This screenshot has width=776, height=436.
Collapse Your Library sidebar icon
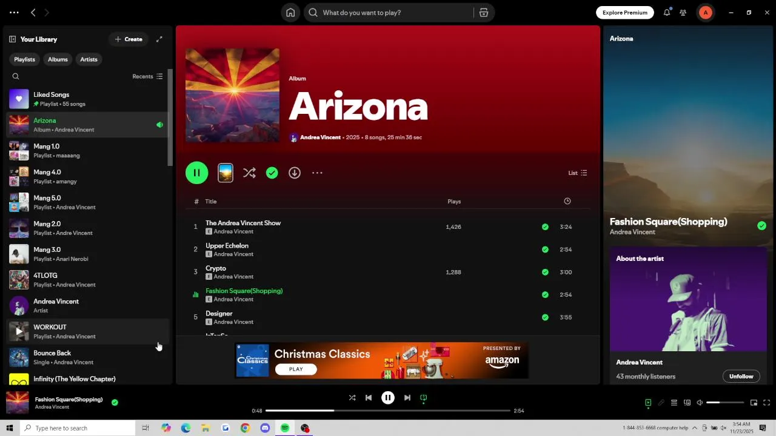click(12, 39)
